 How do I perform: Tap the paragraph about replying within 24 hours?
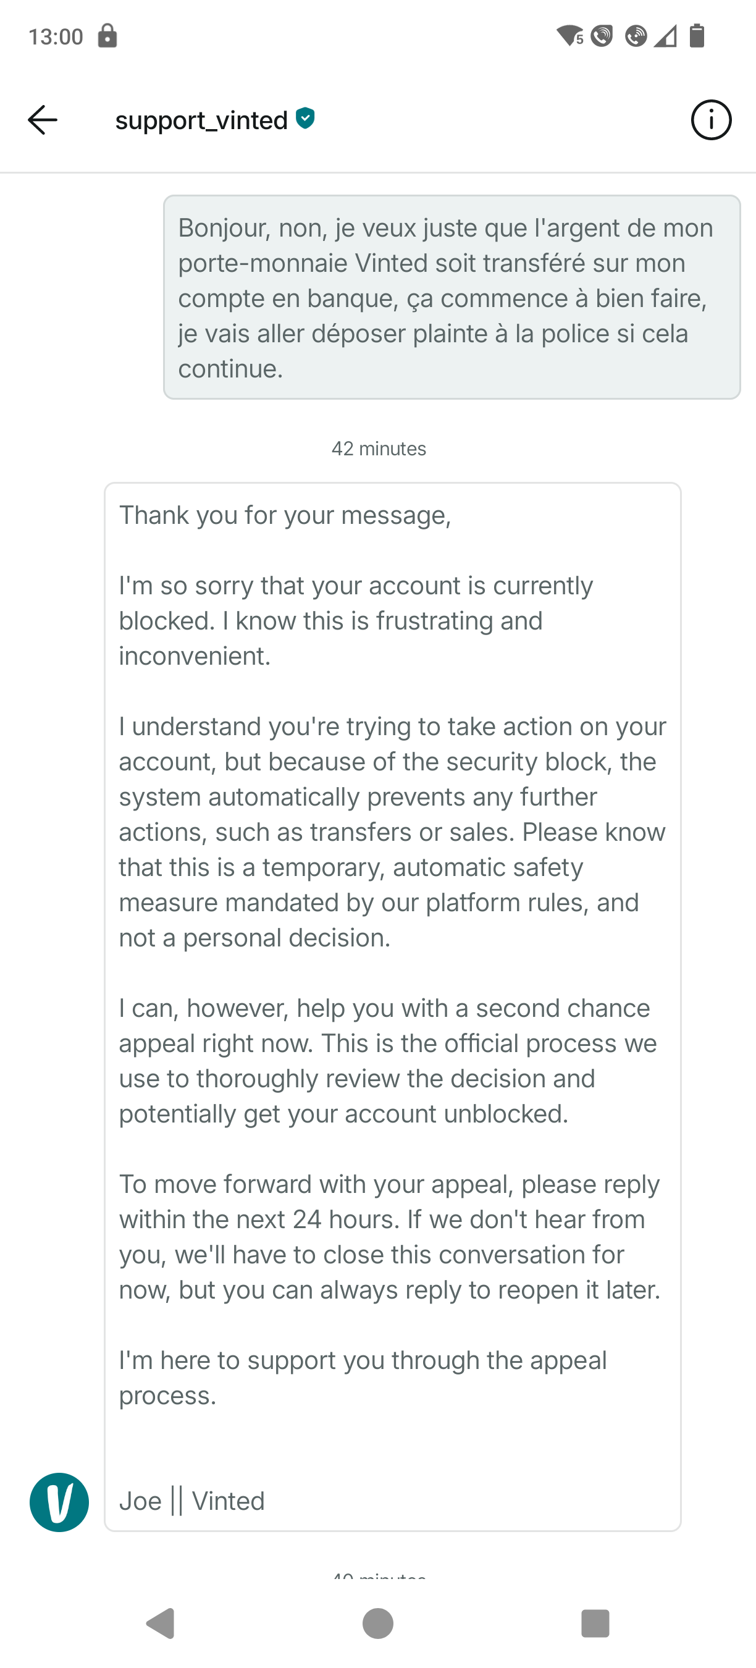390,1237
